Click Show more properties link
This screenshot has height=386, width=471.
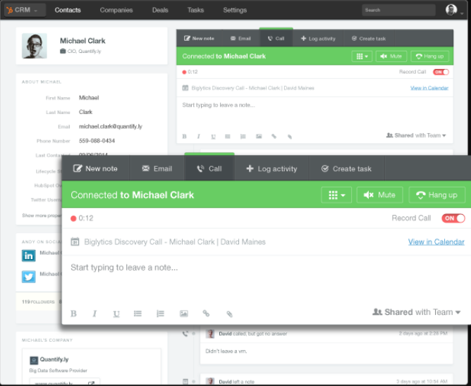pyautogui.click(x=42, y=216)
